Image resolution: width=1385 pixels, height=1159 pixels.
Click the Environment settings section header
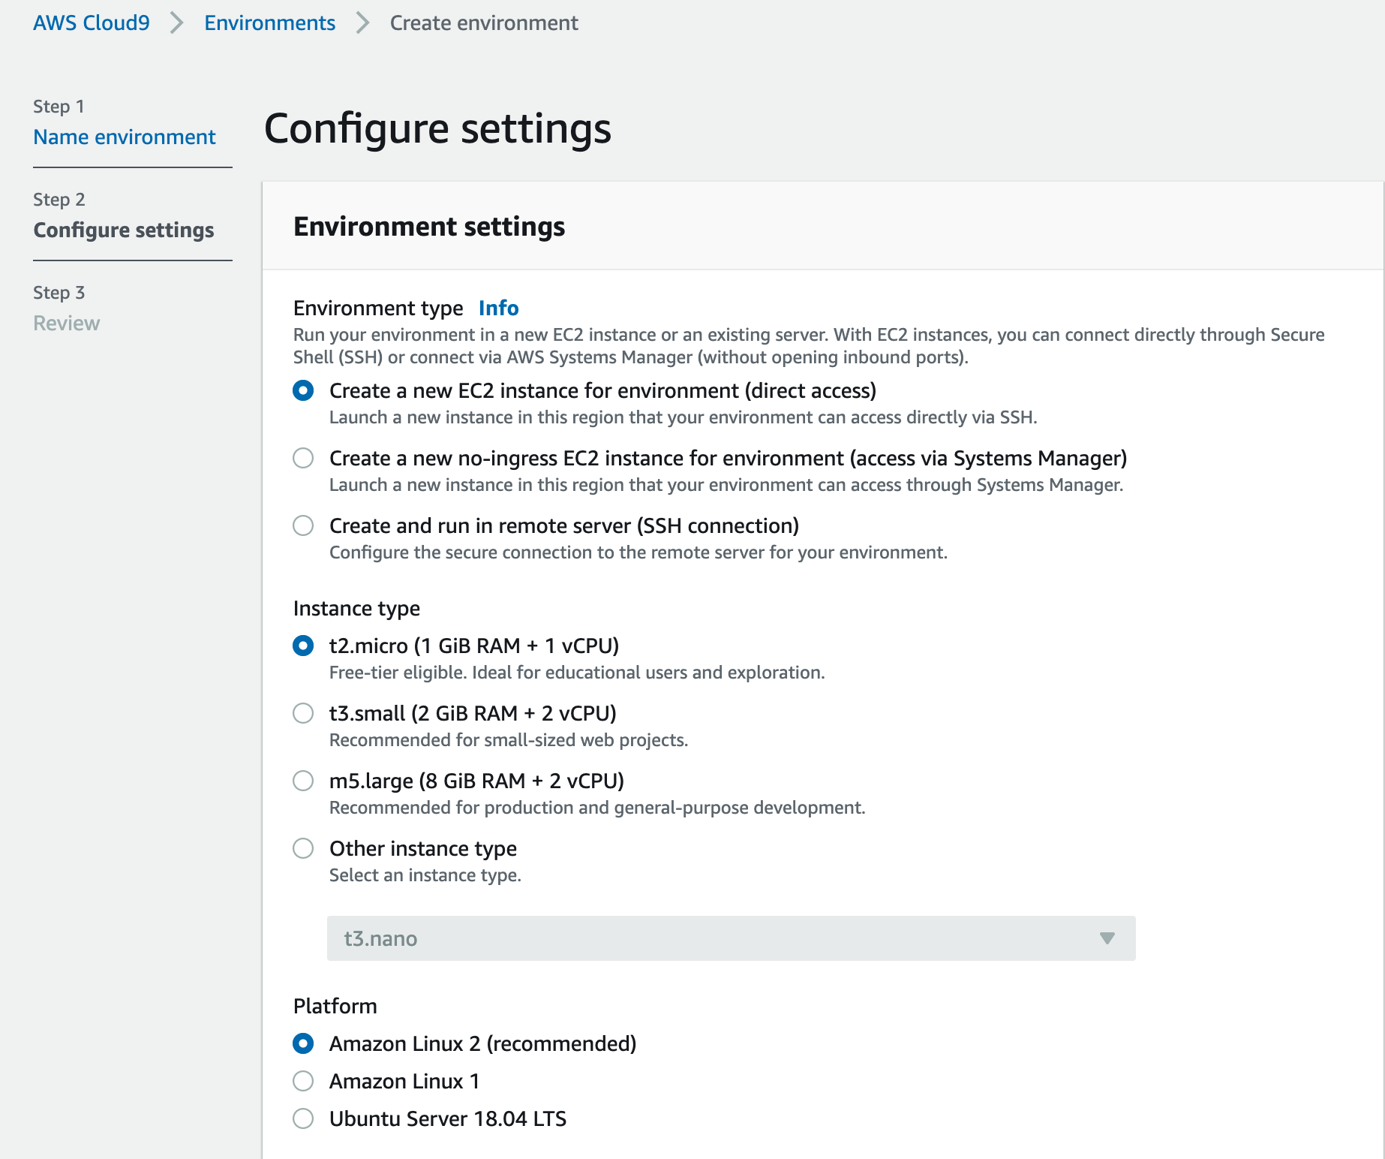(x=429, y=227)
